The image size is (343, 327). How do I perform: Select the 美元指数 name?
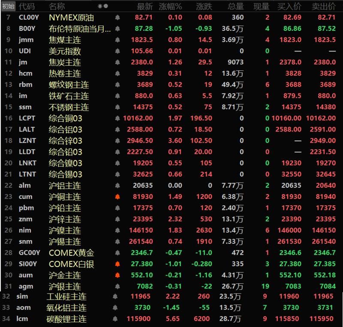65,51
